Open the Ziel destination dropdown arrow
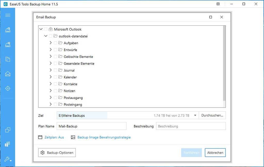The image size is (264, 167). 195,116
